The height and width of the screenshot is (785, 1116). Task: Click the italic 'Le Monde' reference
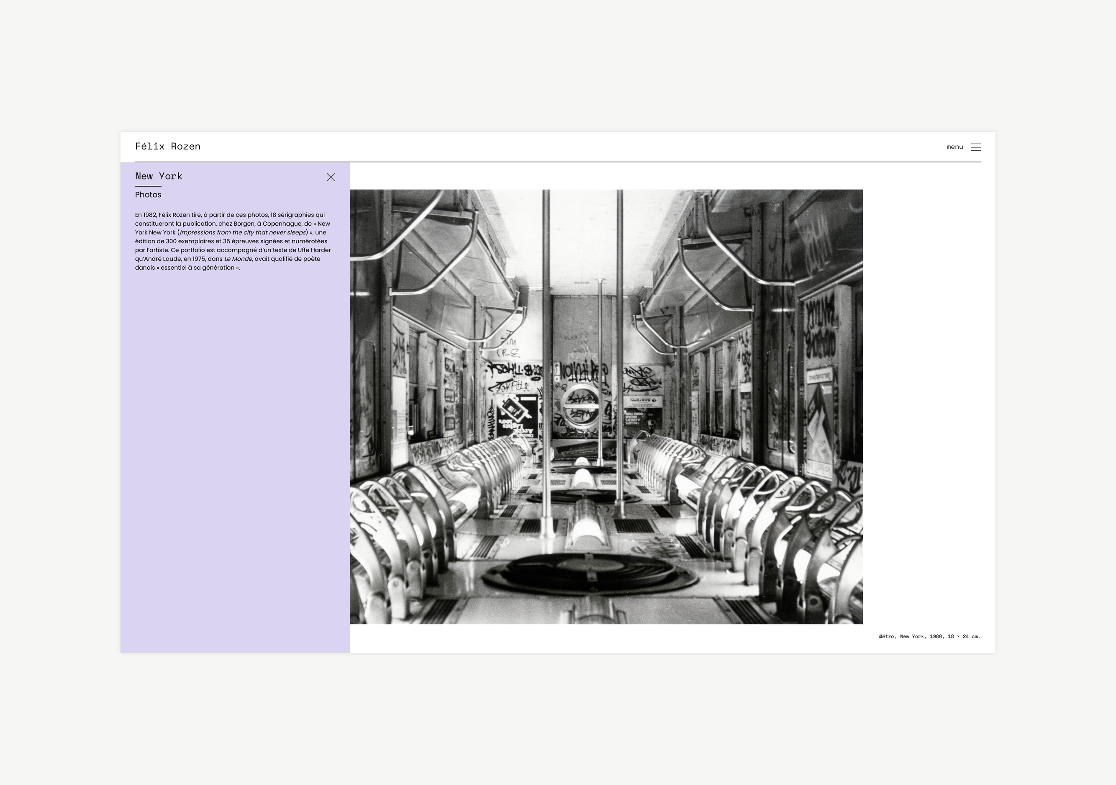coord(238,259)
